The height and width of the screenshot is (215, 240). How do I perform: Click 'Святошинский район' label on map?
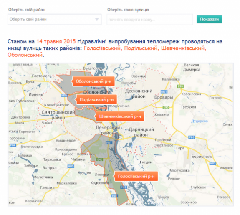58,115
